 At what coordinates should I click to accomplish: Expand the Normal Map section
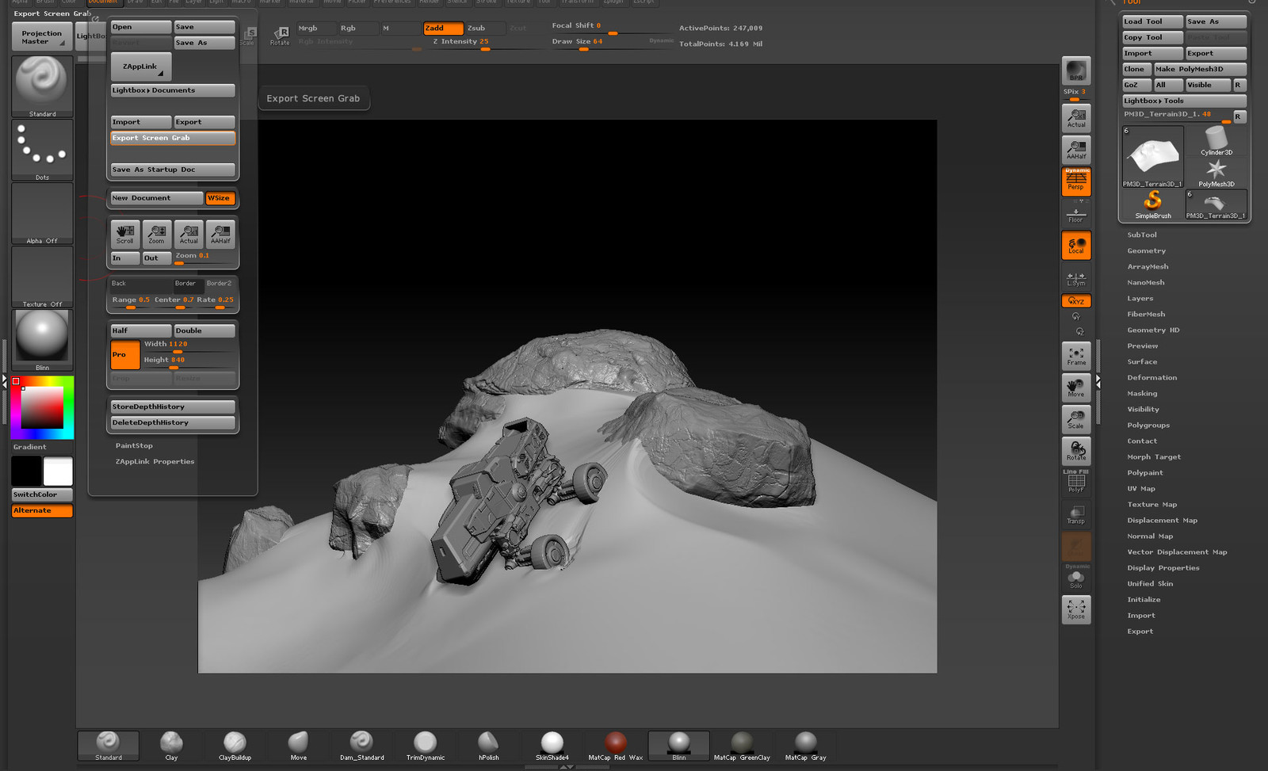[x=1150, y=536]
